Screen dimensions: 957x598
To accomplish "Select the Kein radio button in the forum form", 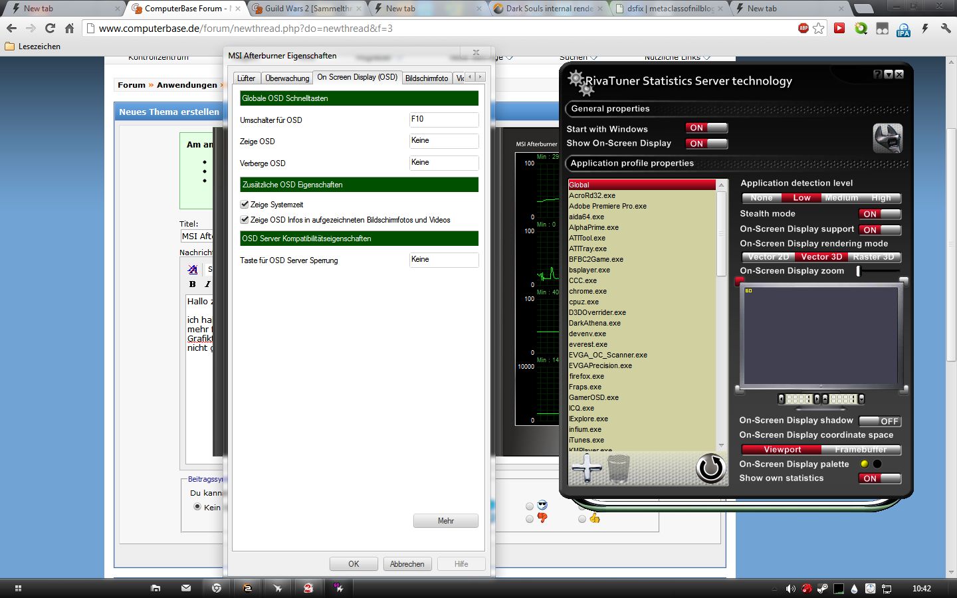I will pos(197,506).
